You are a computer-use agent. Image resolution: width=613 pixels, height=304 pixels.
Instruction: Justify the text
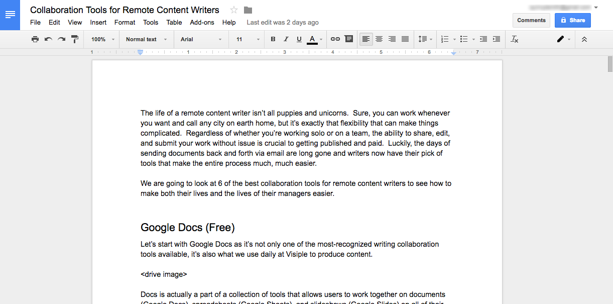click(x=405, y=39)
